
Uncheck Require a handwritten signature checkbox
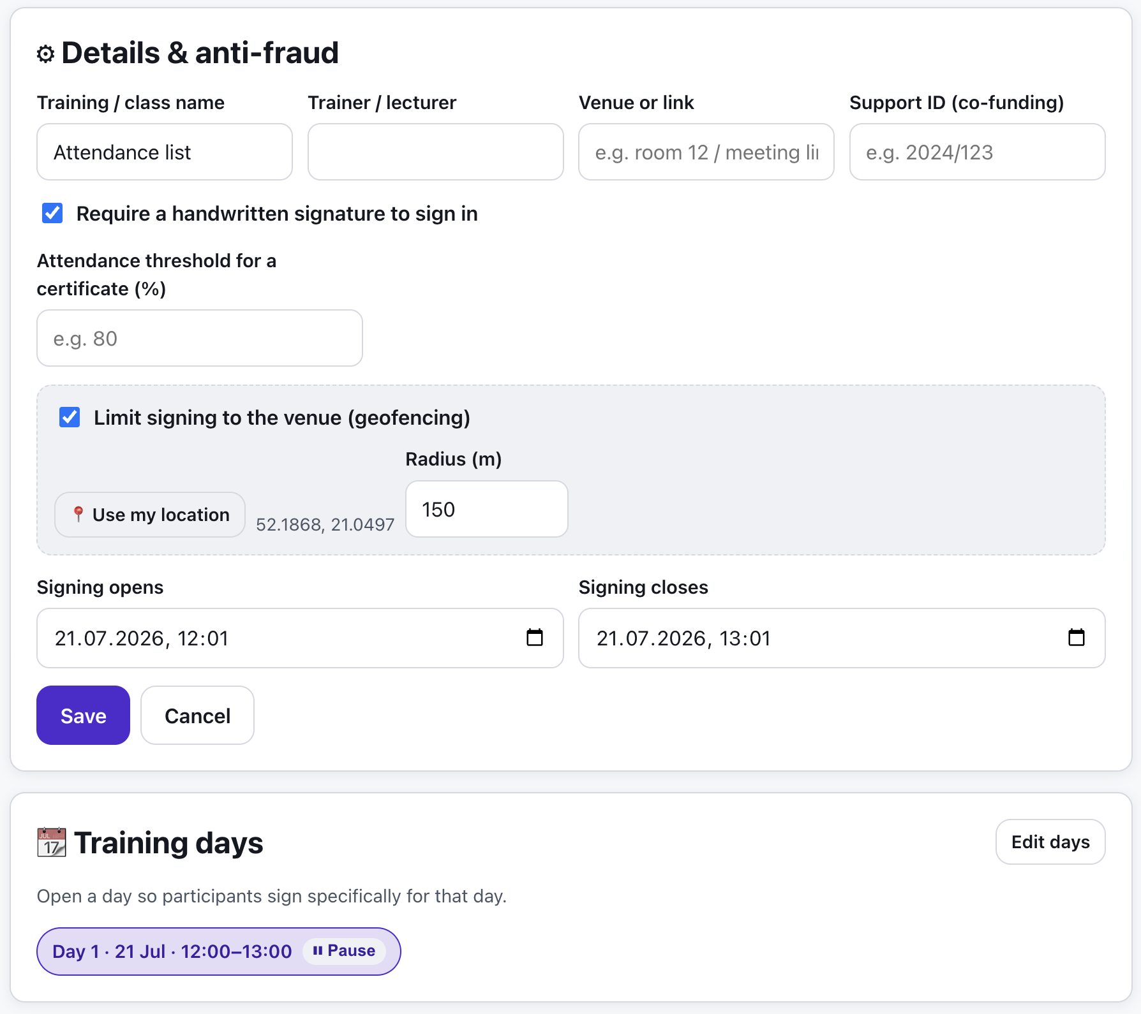(x=52, y=213)
